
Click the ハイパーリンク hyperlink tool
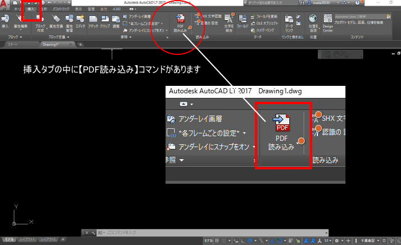click(262, 30)
